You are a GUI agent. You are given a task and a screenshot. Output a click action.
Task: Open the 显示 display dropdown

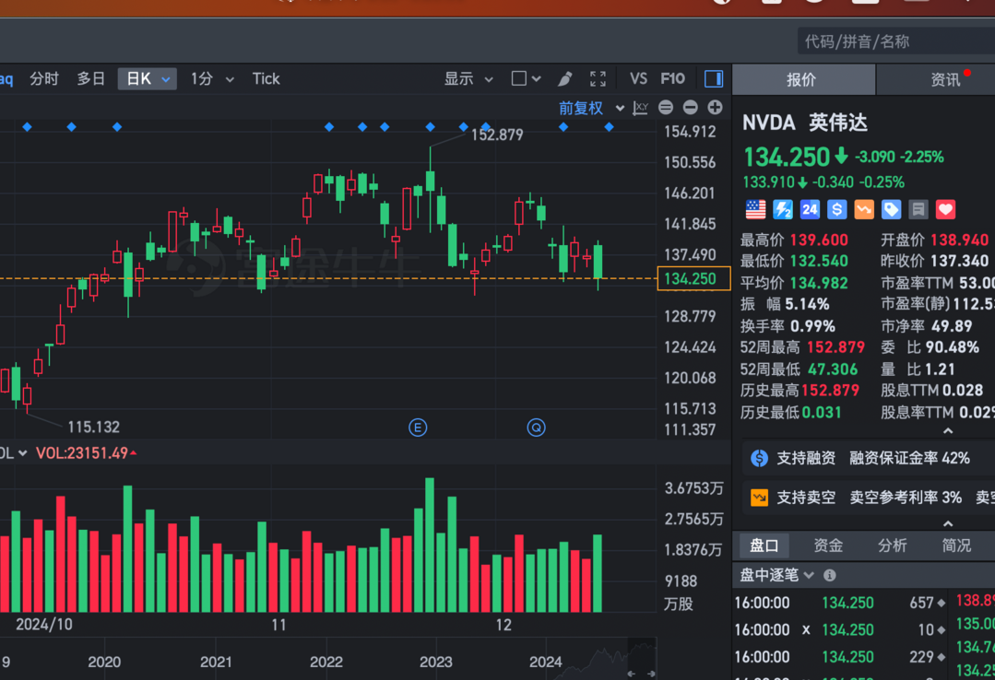(x=468, y=78)
